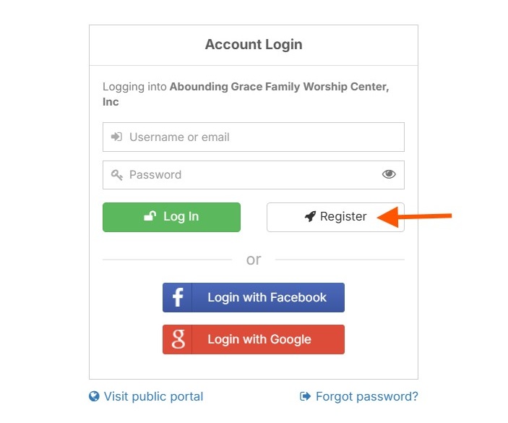The height and width of the screenshot is (423, 508).
Task: Click the green Log In button
Action: (x=171, y=217)
